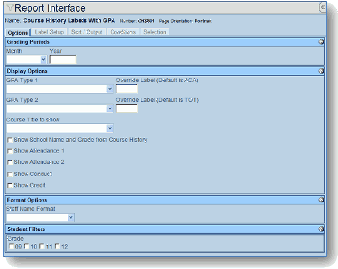338x269 pixels.
Task: Collapse the Format Options section
Action: (x=321, y=200)
